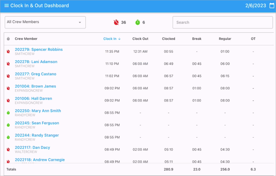Open crew member 202250: Mary Ann Smith
Image resolution: width=276 pixels, height=176 pixels.
click(38, 111)
